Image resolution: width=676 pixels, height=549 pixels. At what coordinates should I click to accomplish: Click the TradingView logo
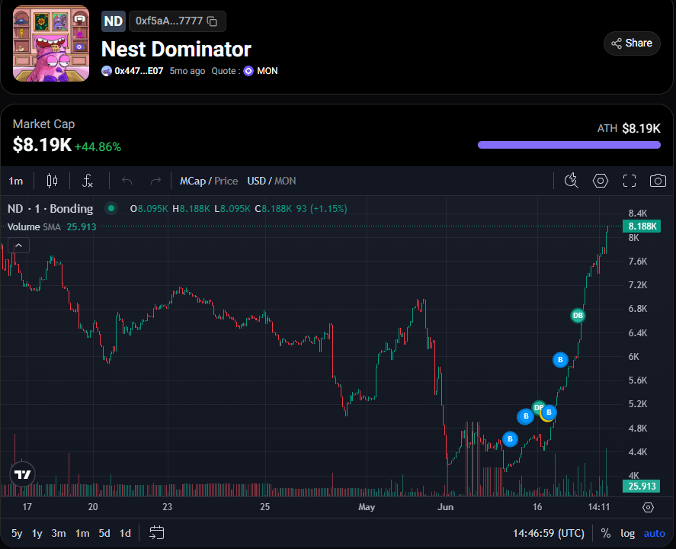(x=22, y=474)
